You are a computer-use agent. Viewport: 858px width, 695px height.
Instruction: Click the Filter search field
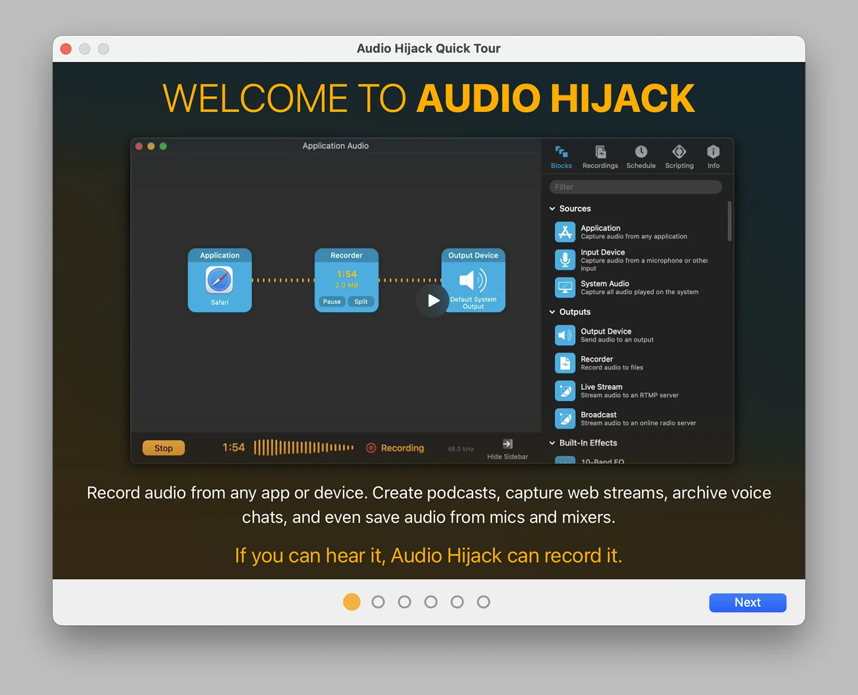click(635, 187)
